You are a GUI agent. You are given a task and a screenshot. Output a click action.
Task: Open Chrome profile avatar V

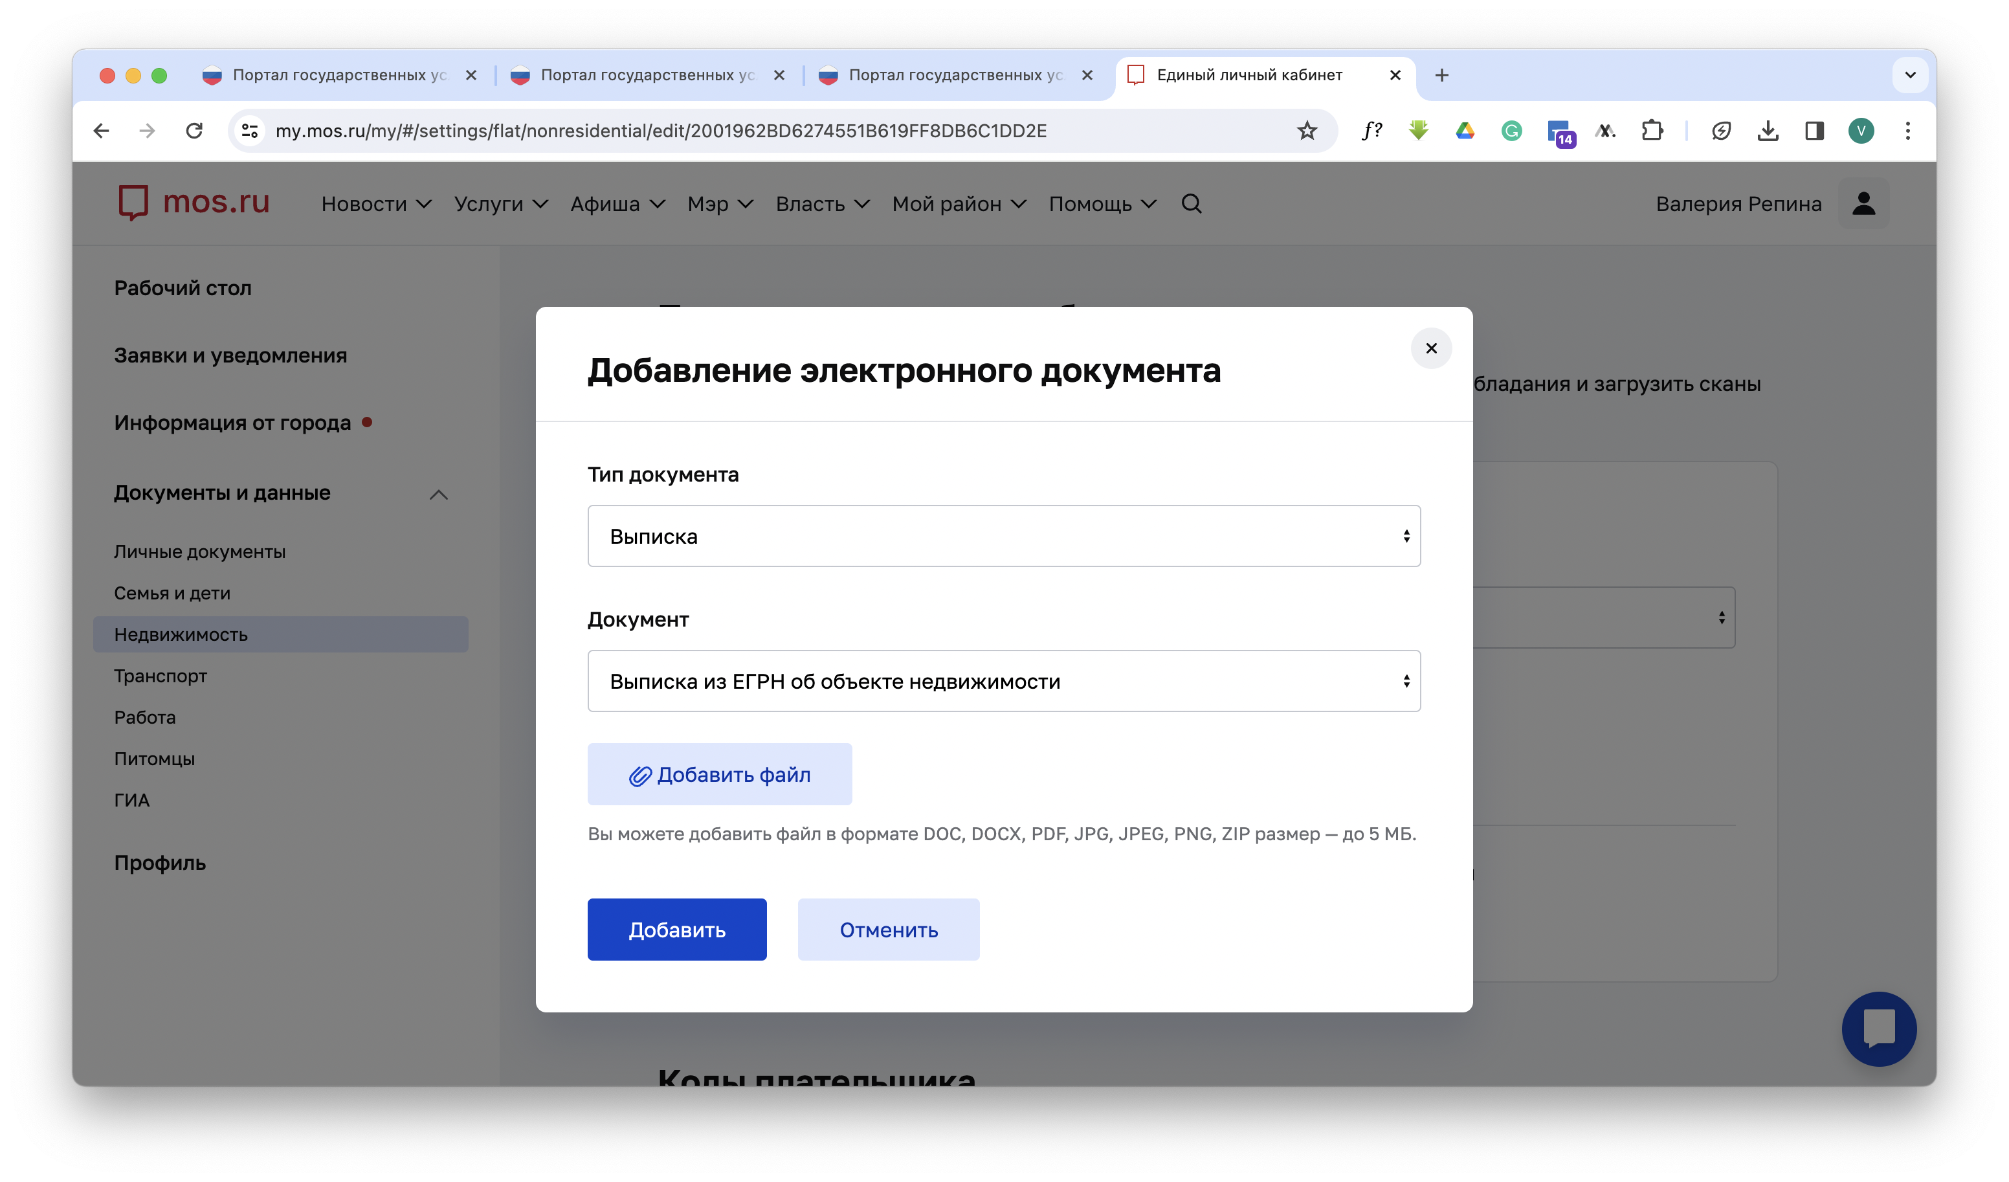coord(1861,131)
